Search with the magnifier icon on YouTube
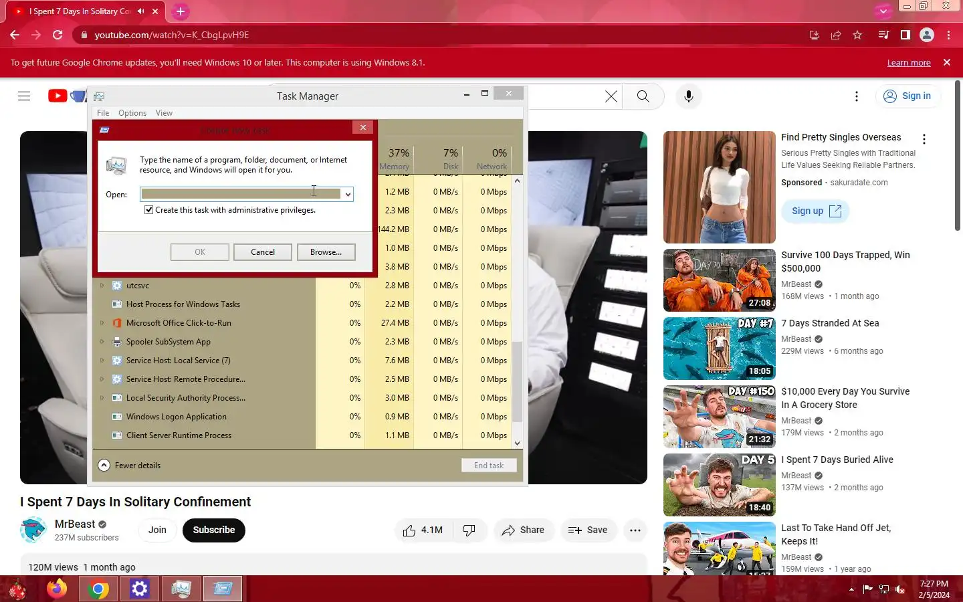Image resolution: width=963 pixels, height=602 pixels. [x=643, y=96]
